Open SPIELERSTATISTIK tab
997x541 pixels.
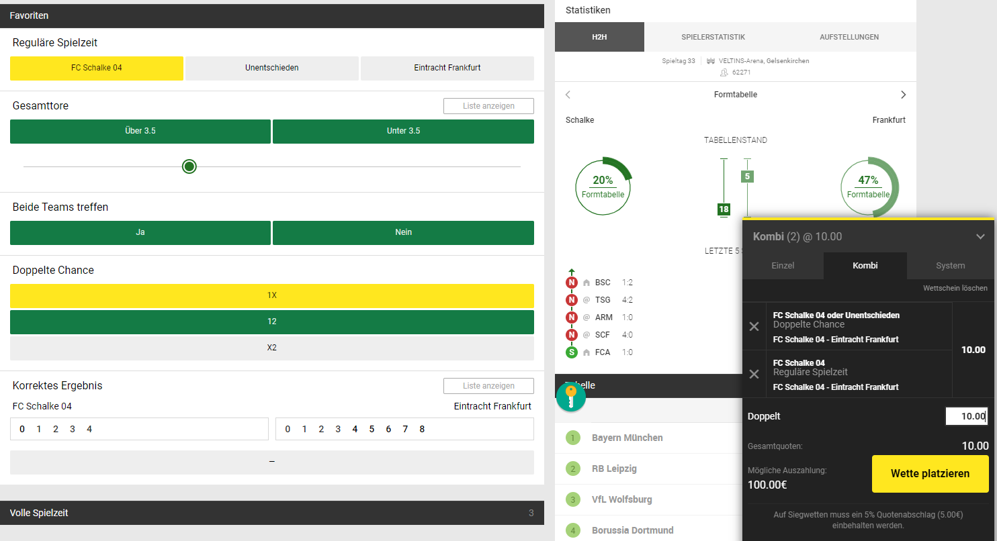(713, 37)
